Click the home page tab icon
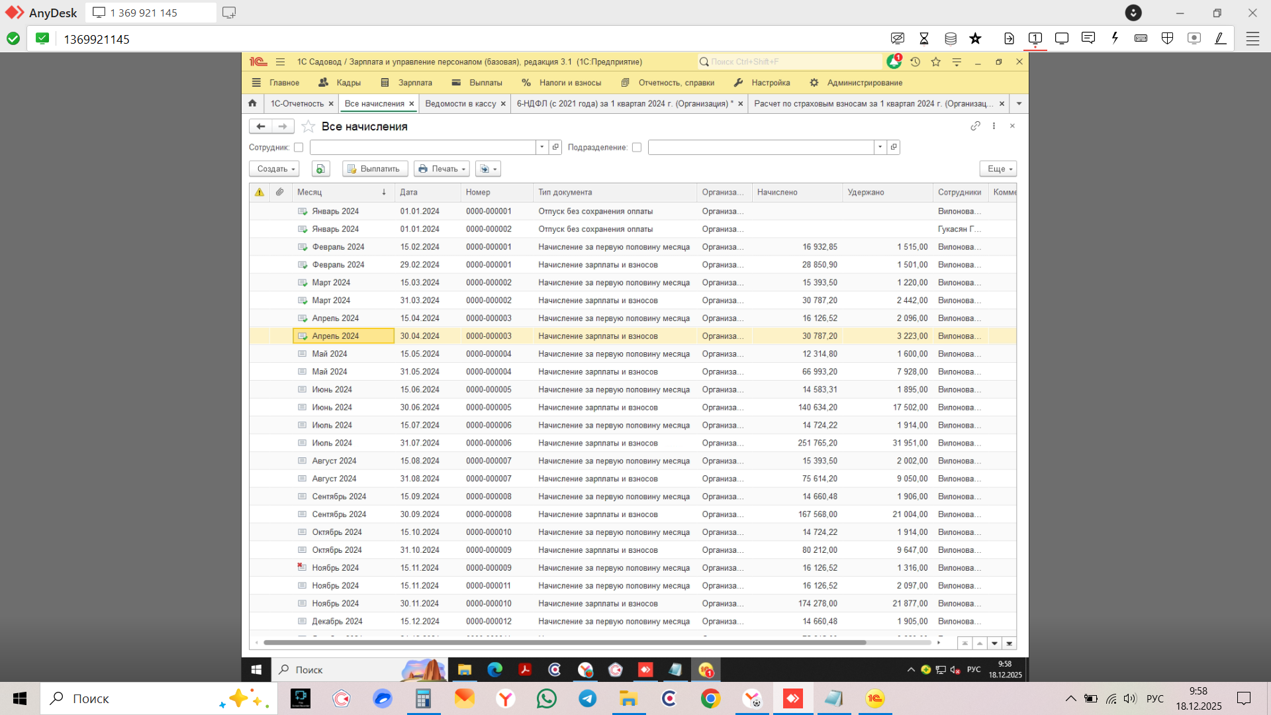 [252, 103]
